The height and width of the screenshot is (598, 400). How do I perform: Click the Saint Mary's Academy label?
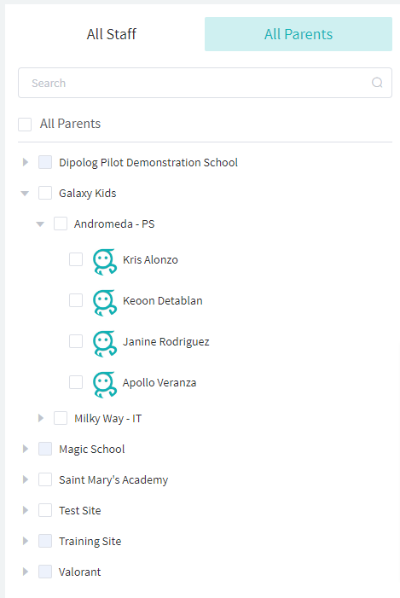click(x=113, y=479)
